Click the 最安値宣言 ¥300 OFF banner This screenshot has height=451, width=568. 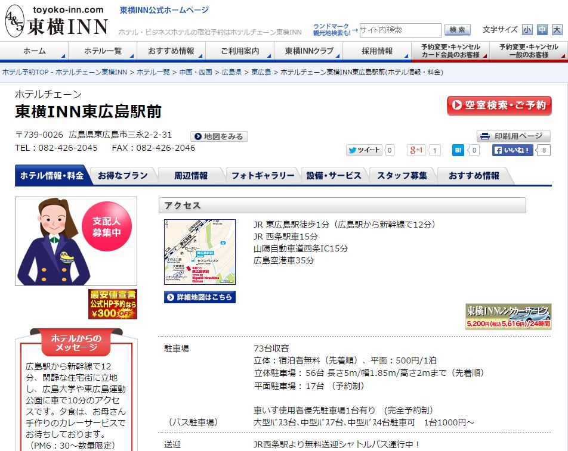(113, 304)
